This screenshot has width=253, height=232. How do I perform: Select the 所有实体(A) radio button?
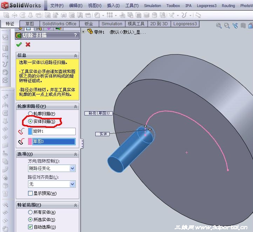click(x=30, y=212)
